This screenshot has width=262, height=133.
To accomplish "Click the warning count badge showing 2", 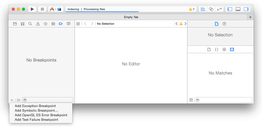I will [192, 9].
